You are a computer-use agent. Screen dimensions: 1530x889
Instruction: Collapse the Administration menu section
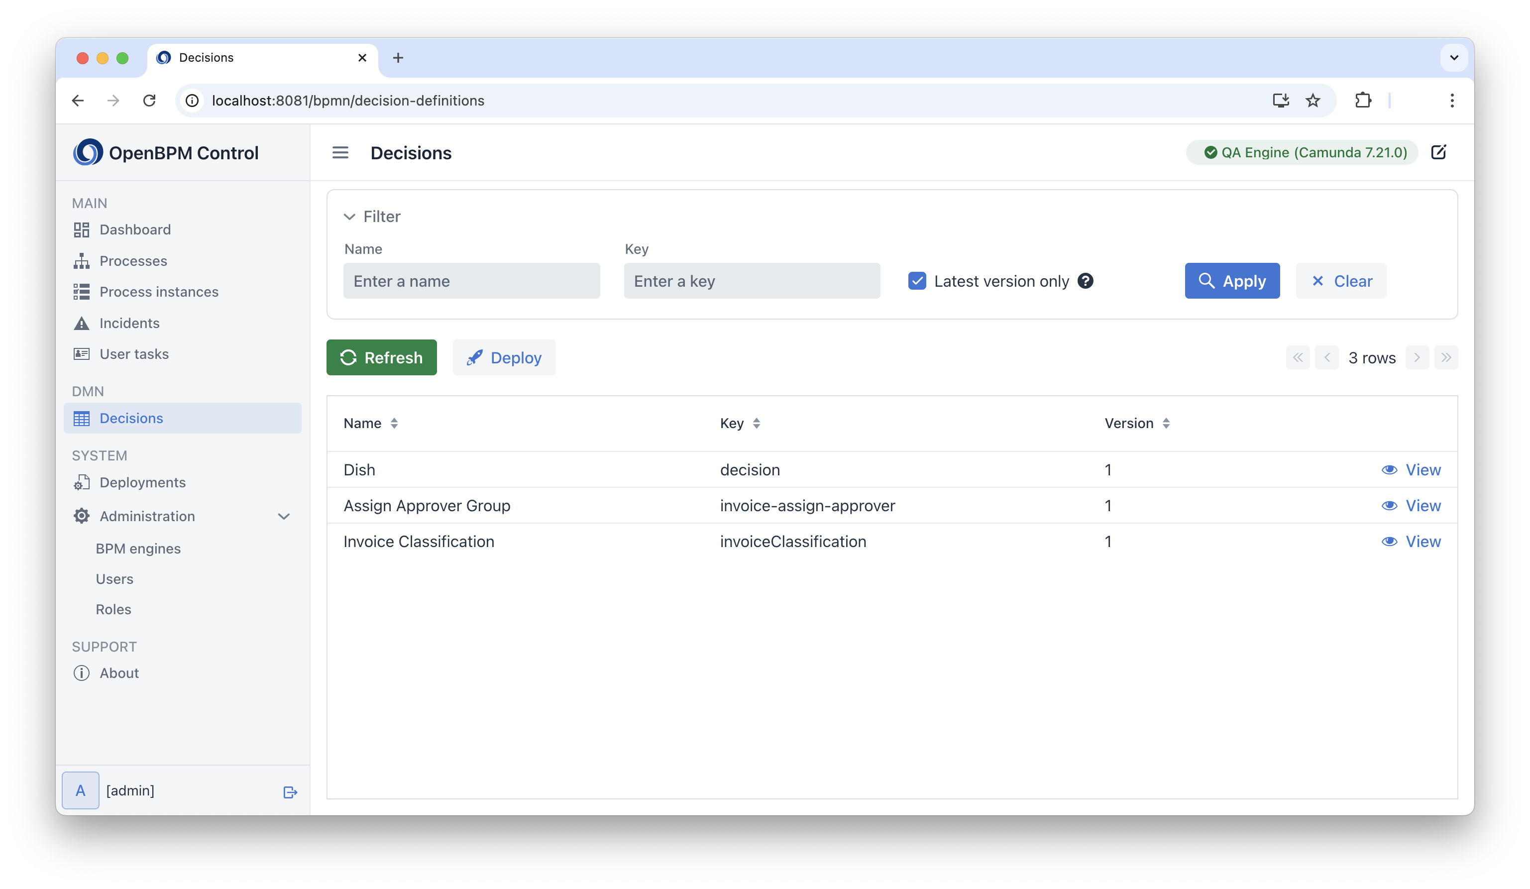284,516
